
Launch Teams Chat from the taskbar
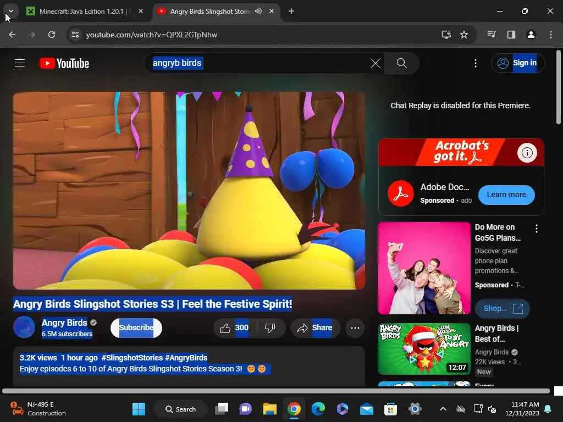coord(246,409)
